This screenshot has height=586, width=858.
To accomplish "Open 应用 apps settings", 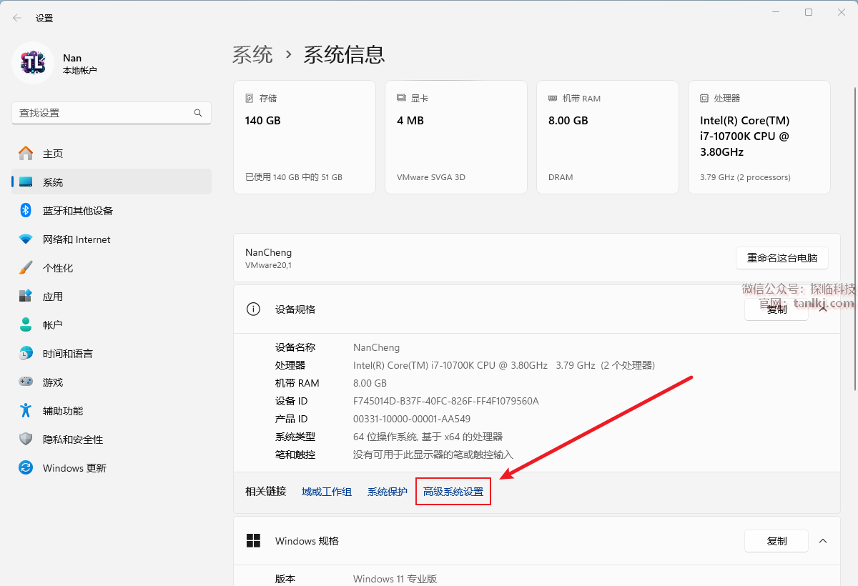I will (x=53, y=297).
